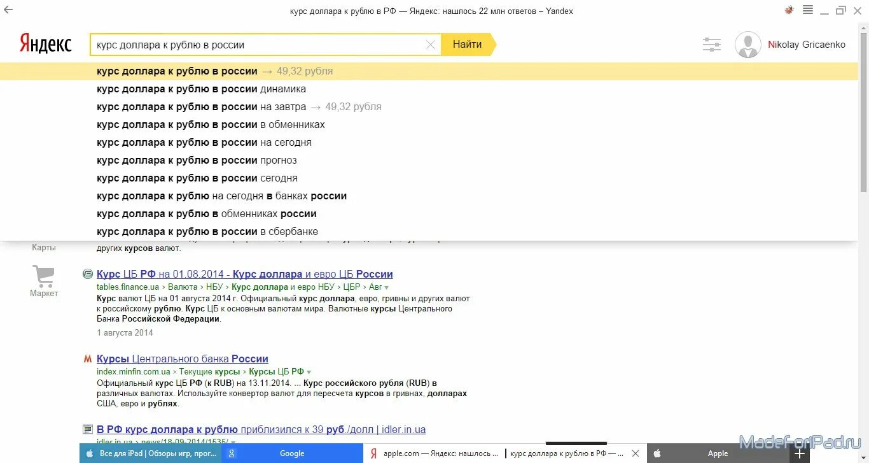
Task: Click the Найти search button
Action: click(468, 45)
